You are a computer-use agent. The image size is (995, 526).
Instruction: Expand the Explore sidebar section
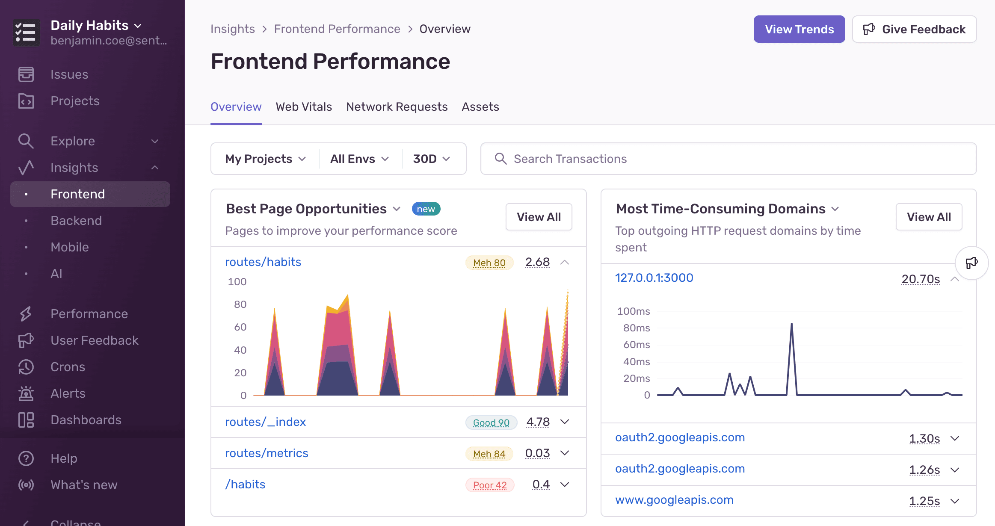click(x=155, y=141)
